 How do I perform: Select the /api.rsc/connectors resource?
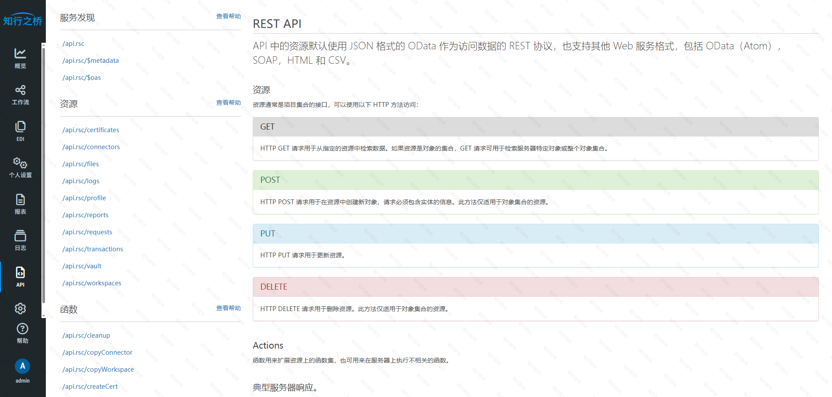[x=91, y=147]
